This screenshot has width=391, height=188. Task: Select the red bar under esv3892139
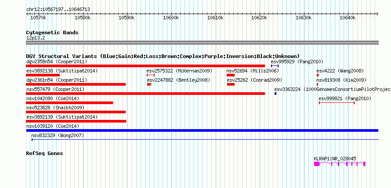(x=76, y=121)
